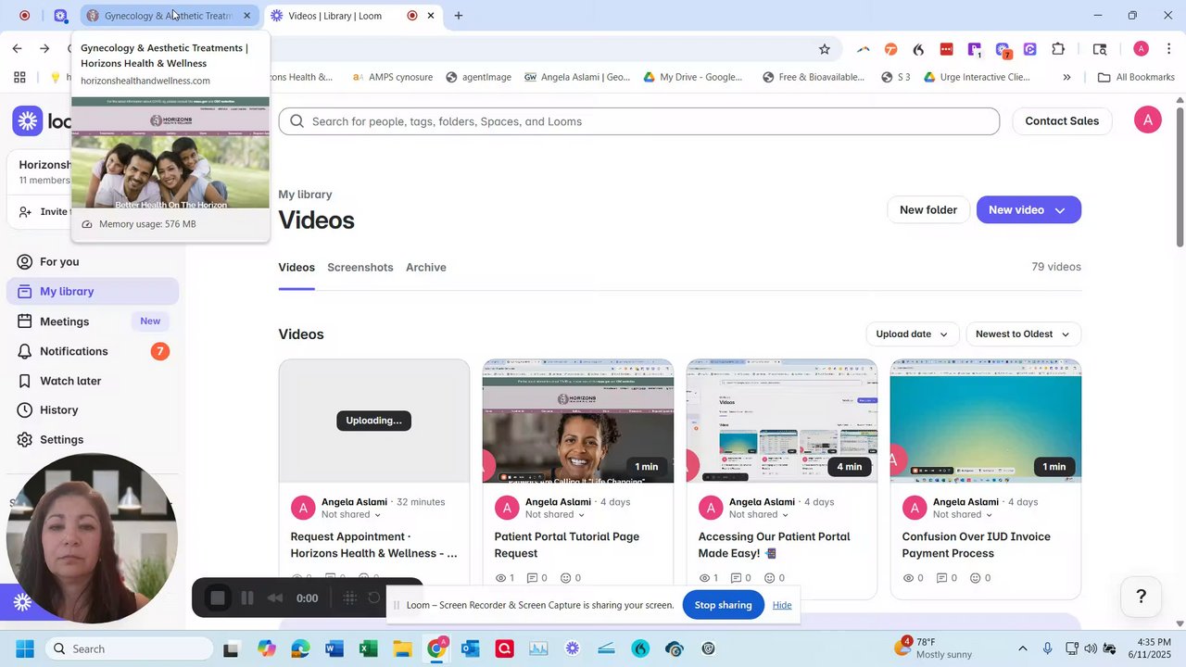Open the Chrome profile avatar
This screenshot has width=1186, height=667.
coord(1141,49)
